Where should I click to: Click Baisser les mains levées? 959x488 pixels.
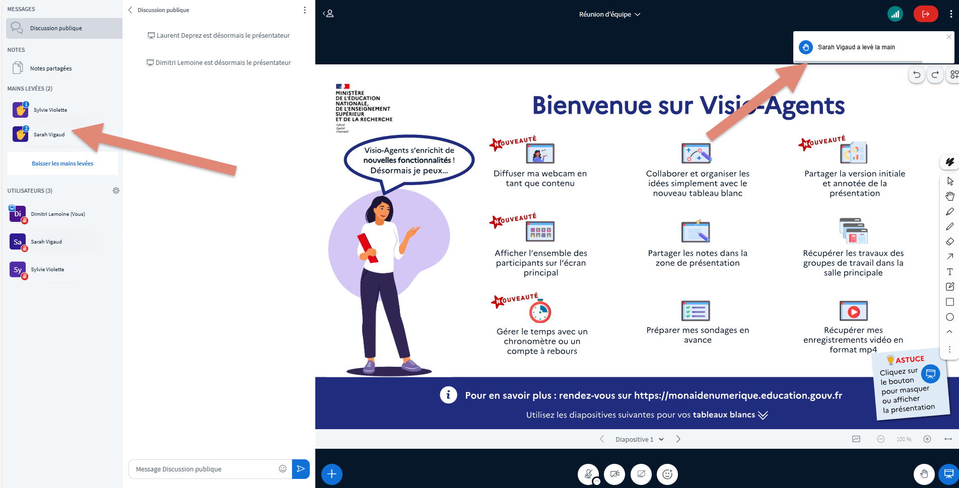pos(62,164)
